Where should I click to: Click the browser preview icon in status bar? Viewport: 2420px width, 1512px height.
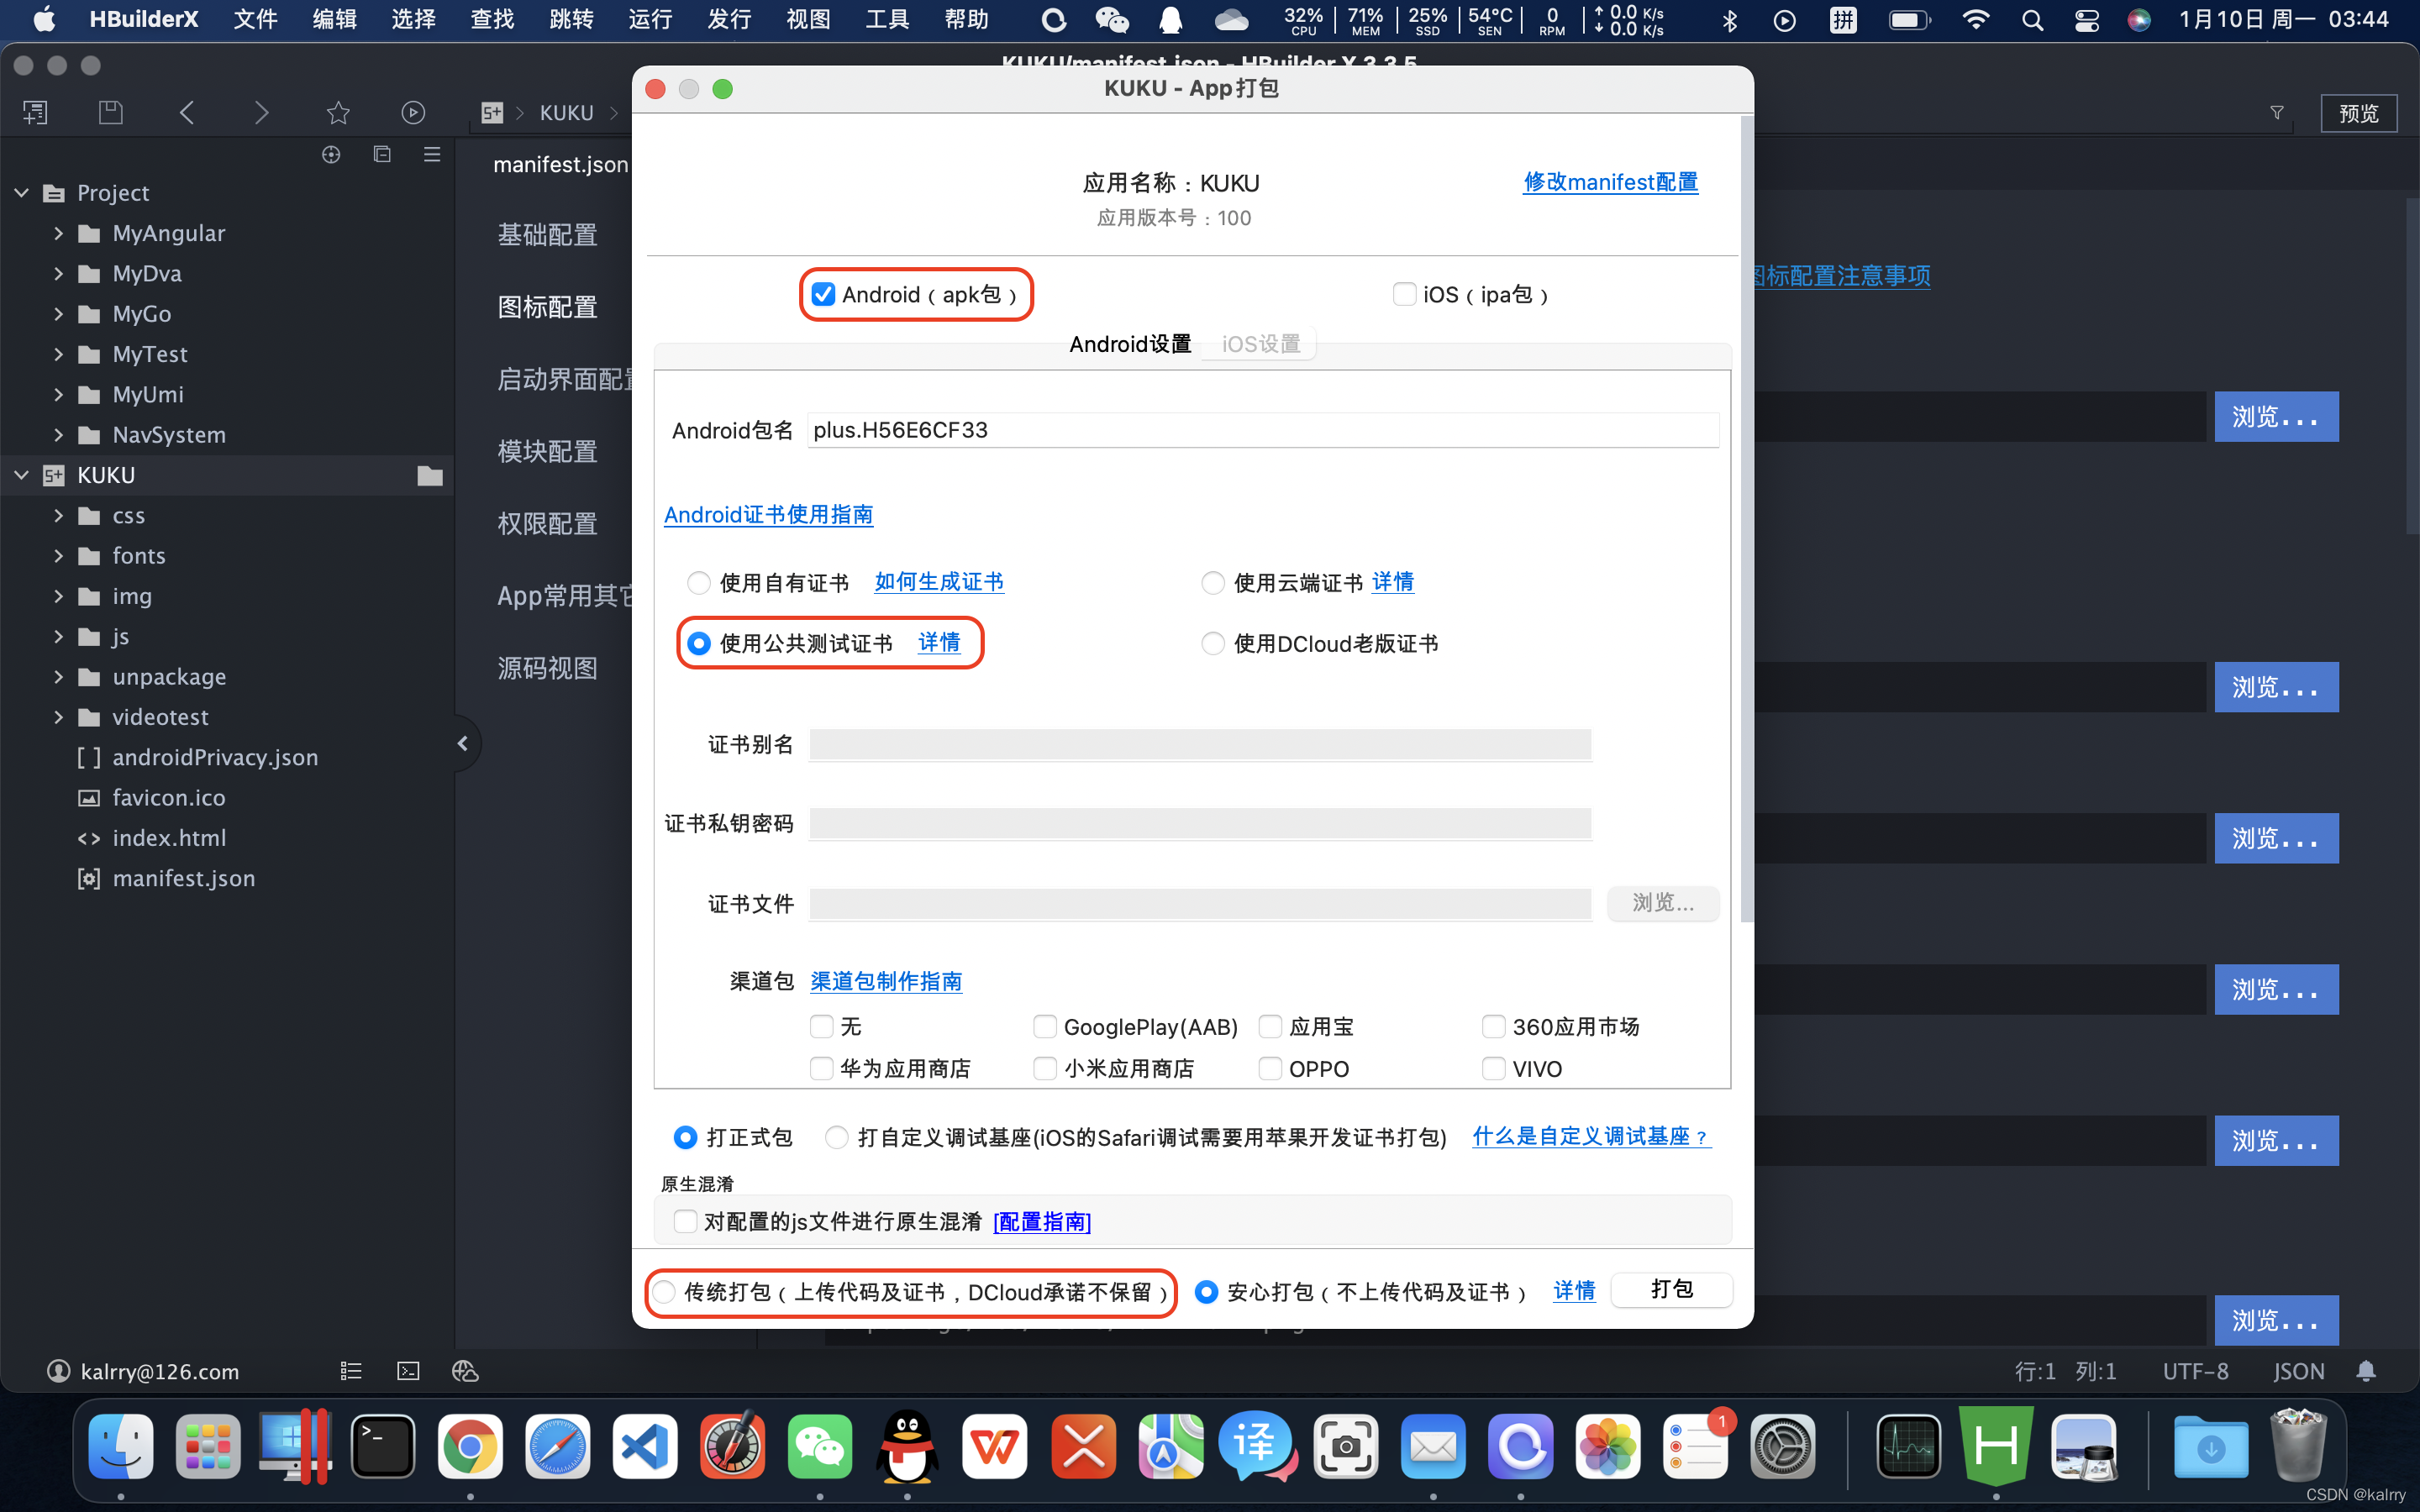coord(465,1371)
